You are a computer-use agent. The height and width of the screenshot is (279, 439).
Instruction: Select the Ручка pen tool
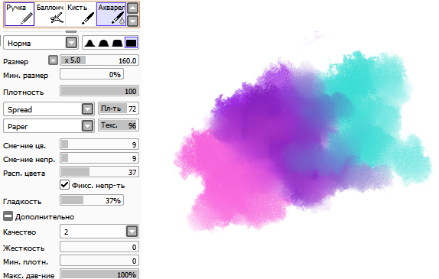point(20,15)
